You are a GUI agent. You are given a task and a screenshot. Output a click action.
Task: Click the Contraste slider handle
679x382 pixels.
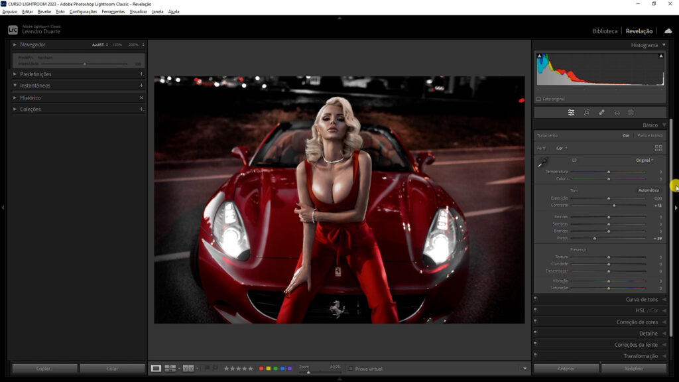614,206
